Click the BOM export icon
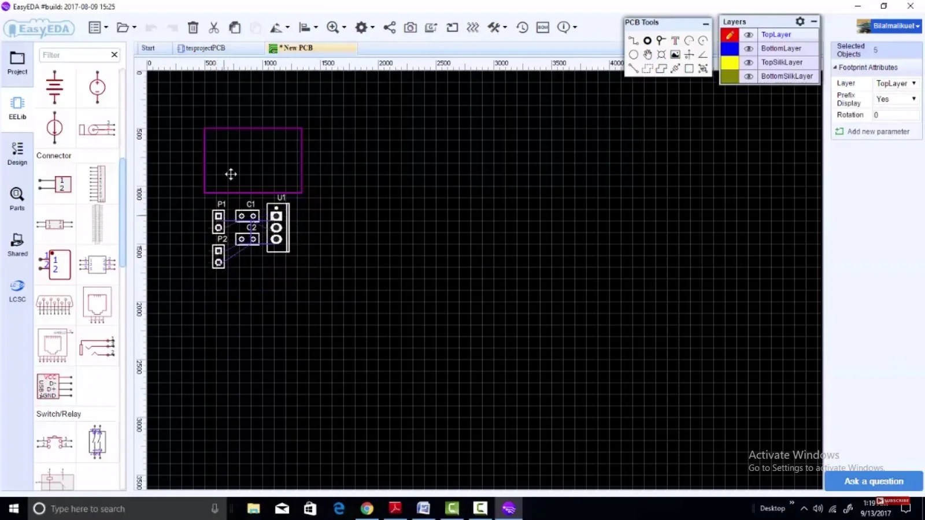Image resolution: width=925 pixels, height=520 pixels. click(x=543, y=27)
